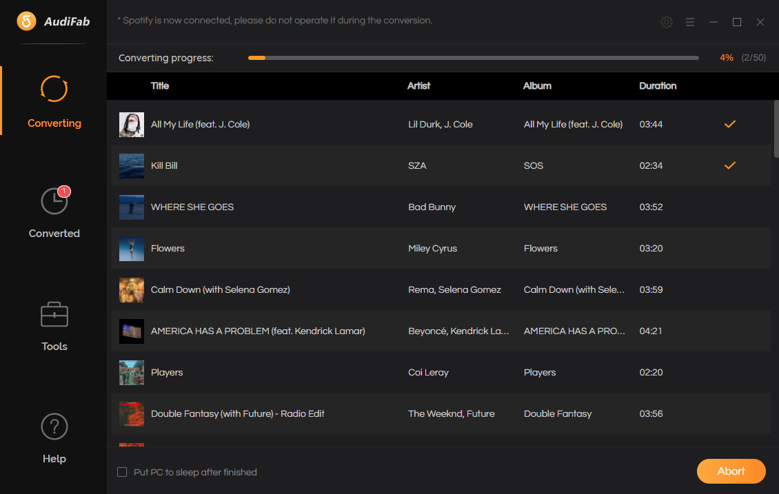The height and width of the screenshot is (494, 779).
Task: Click album art for Double Fantasy
Action: tap(131, 413)
